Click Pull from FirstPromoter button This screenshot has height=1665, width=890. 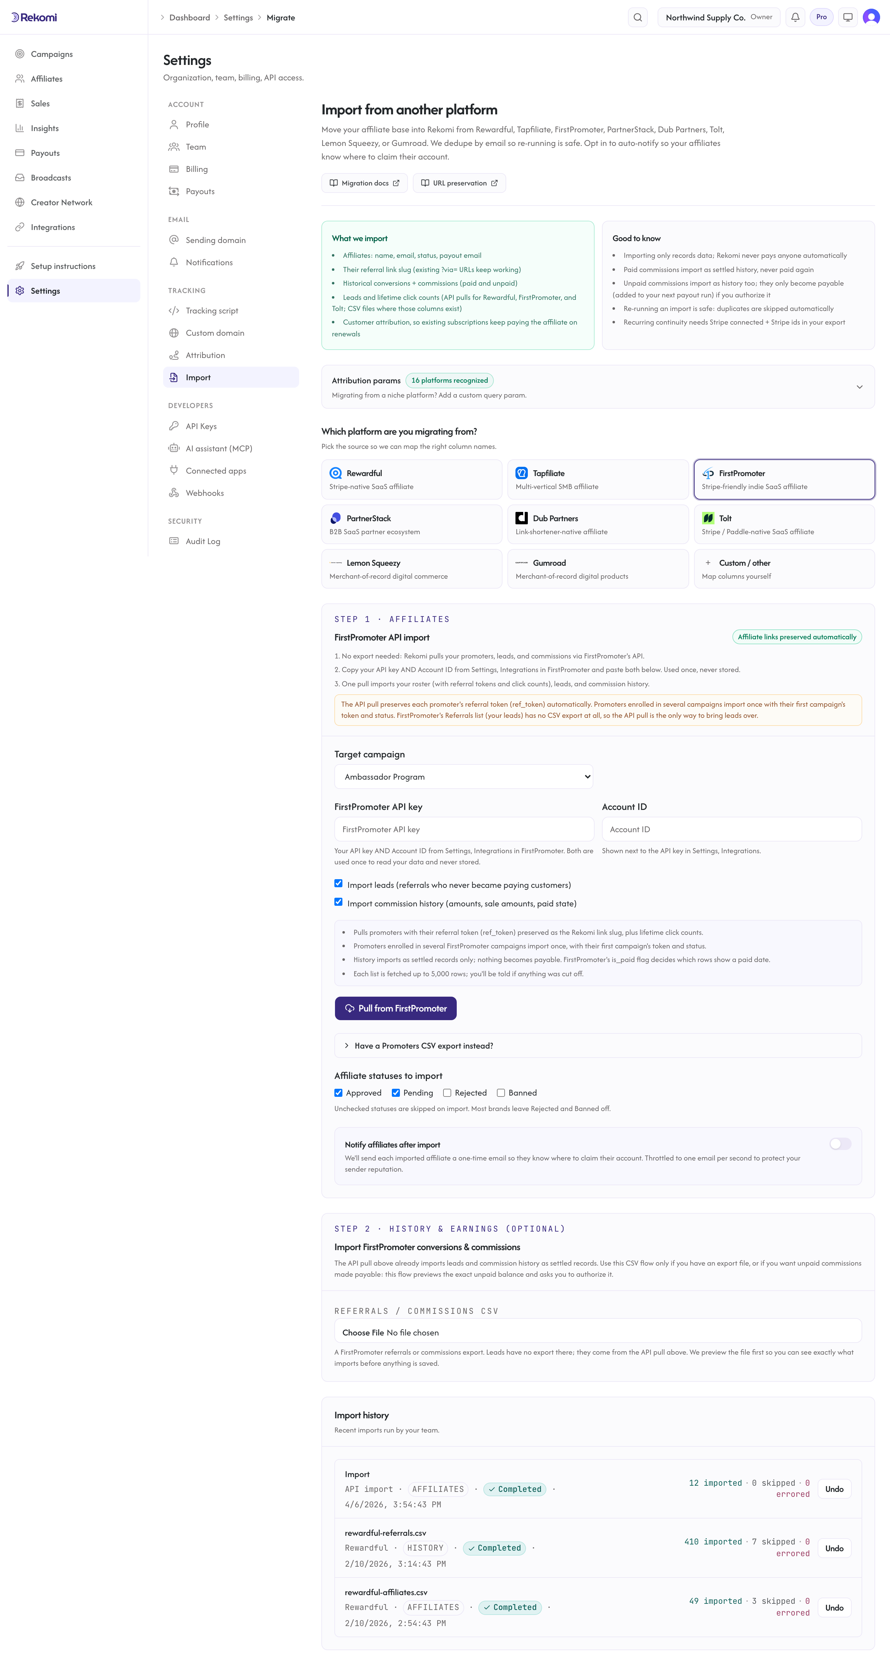tap(396, 1008)
